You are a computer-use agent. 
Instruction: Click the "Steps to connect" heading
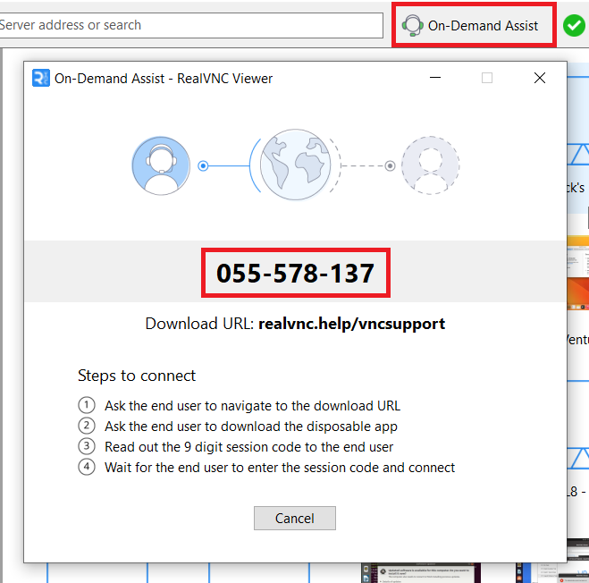point(137,376)
